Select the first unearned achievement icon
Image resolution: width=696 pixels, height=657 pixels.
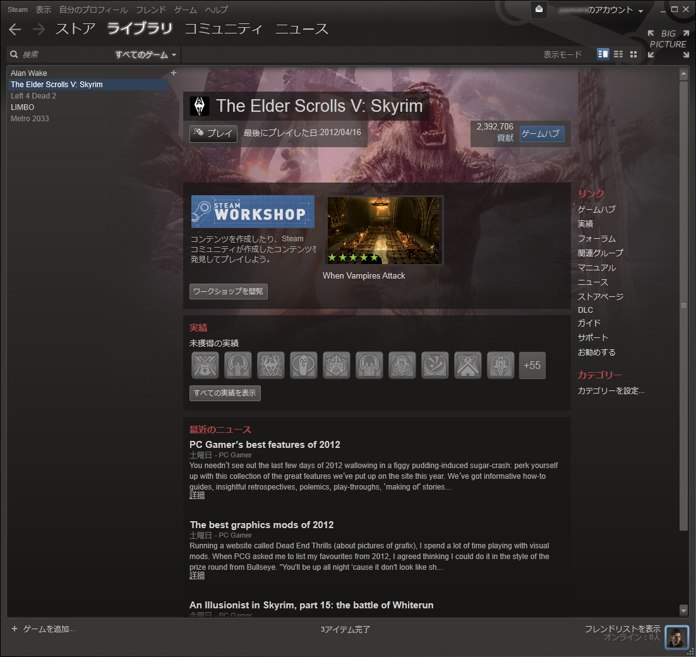(x=205, y=365)
